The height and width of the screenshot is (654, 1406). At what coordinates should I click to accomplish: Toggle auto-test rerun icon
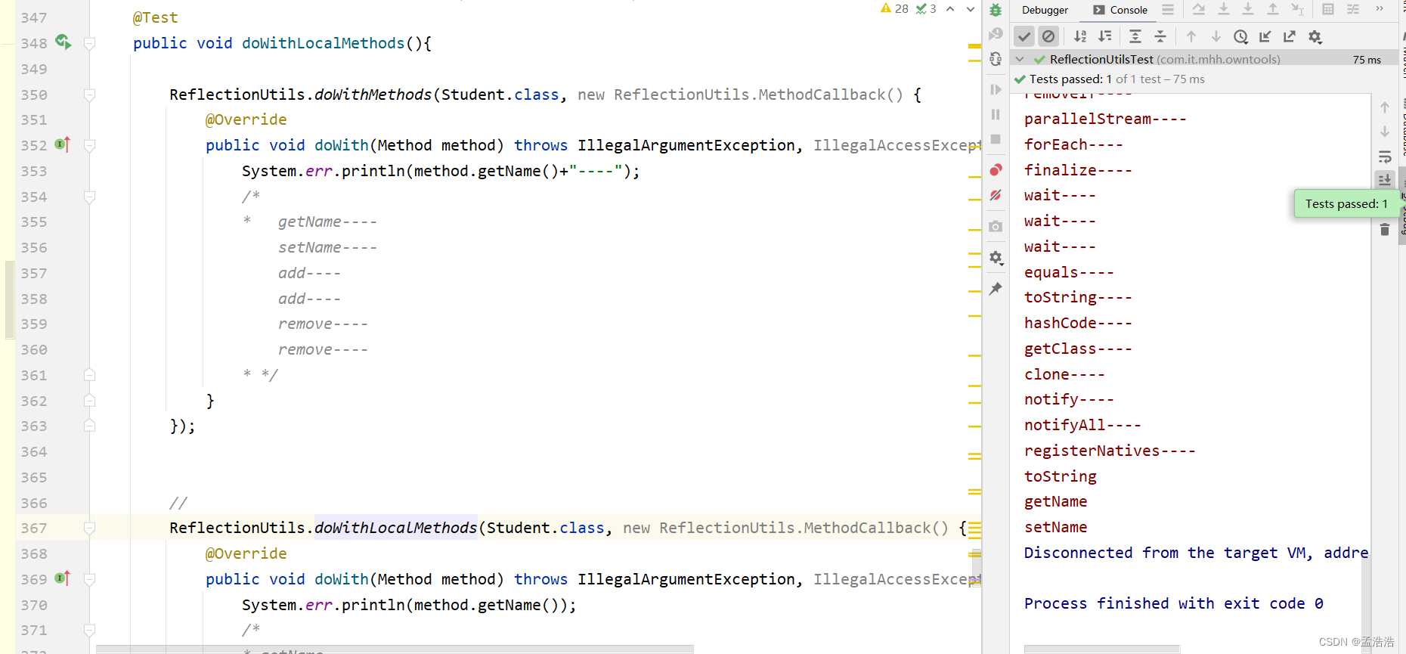tap(996, 59)
